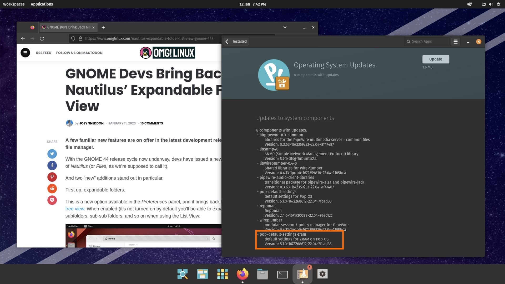Share article on Pinterest

[52, 177]
